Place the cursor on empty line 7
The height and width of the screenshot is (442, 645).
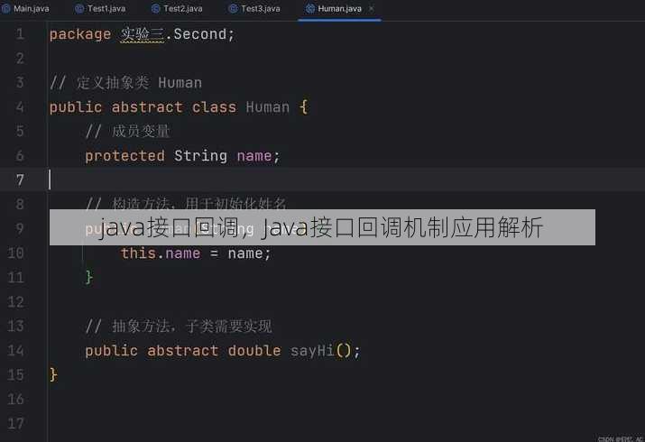(x=323, y=180)
